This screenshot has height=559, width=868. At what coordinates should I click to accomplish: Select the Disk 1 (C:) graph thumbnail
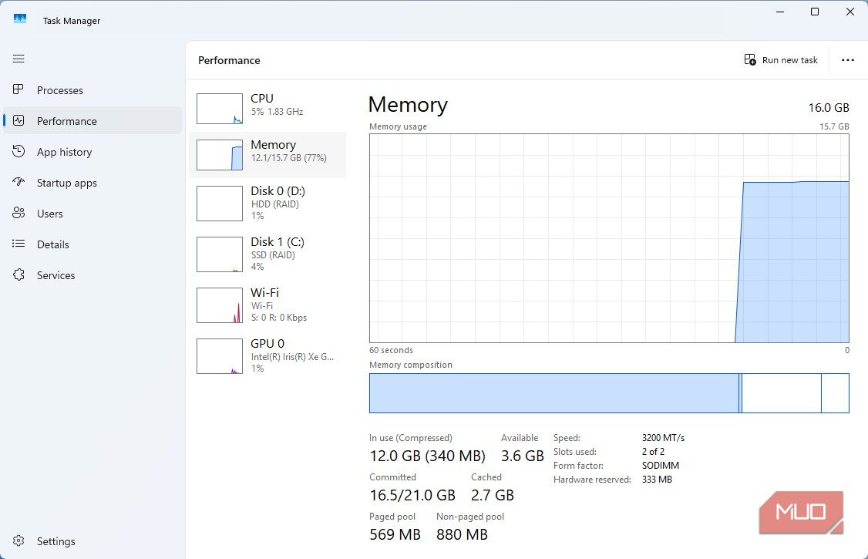tap(220, 254)
